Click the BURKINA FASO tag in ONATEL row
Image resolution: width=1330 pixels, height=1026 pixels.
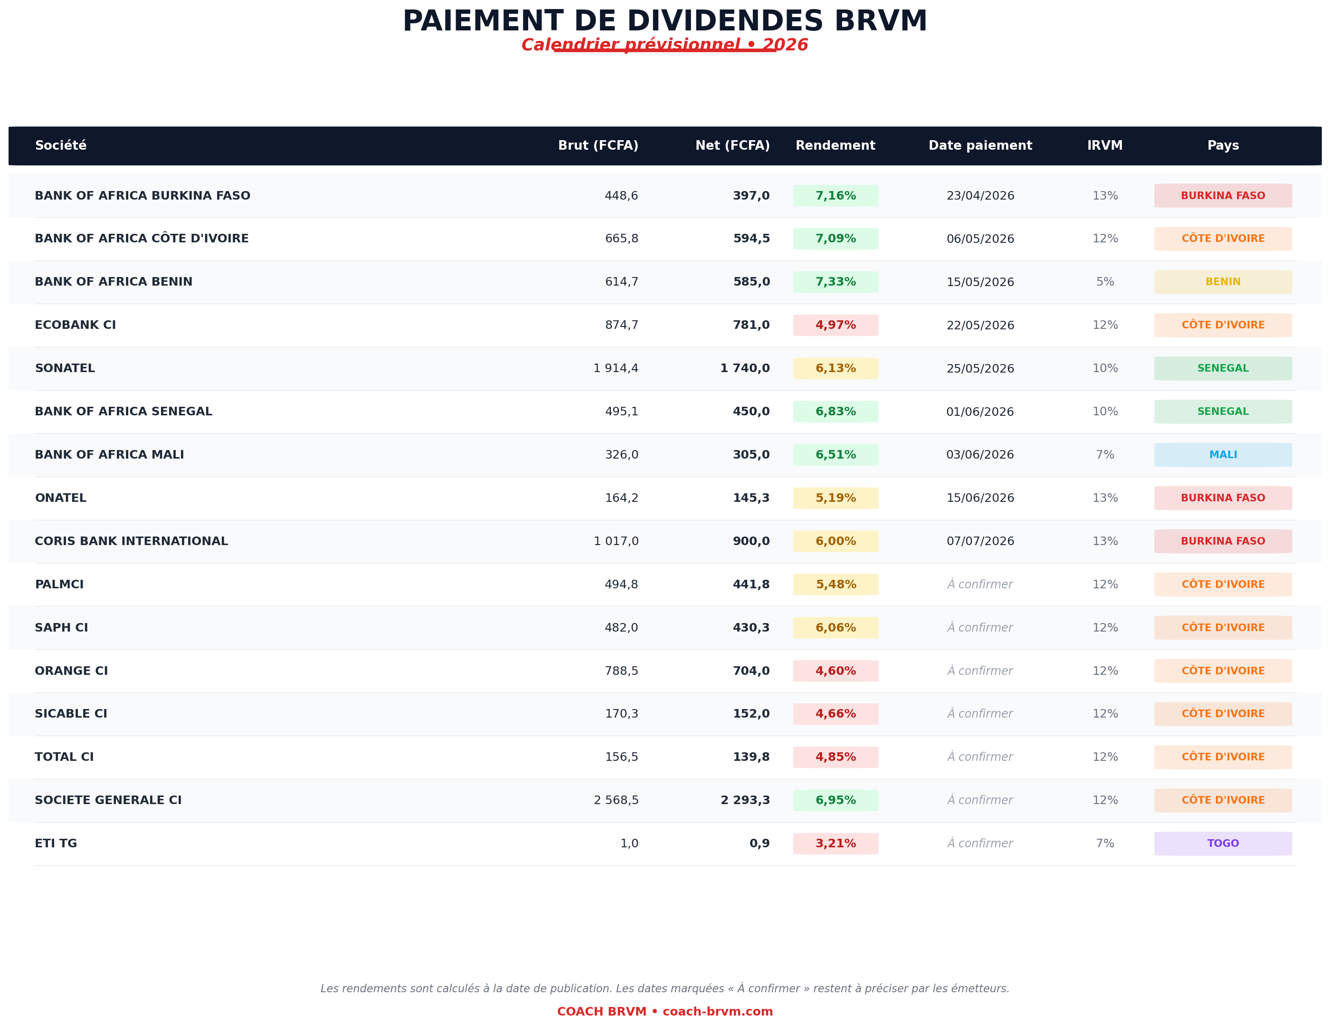(x=1223, y=499)
